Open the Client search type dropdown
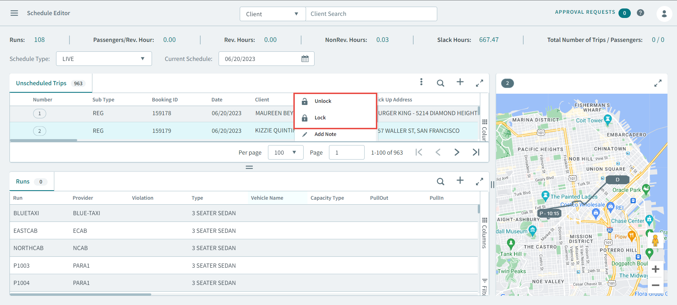Image resolution: width=677 pixels, height=305 pixels. tap(273, 14)
